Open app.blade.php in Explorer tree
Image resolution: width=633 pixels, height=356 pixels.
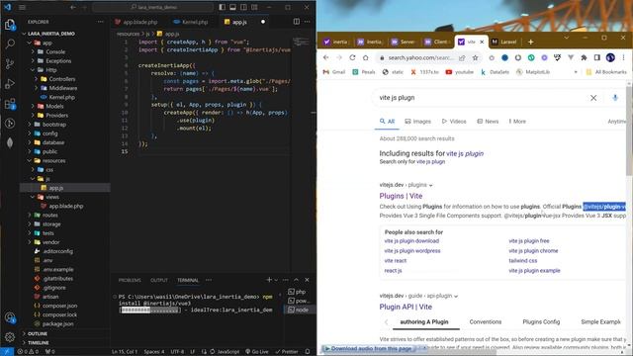[x=66, y=206]
